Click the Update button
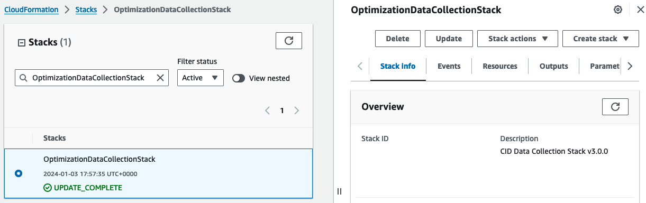Screen dimensions: 646x203 pyautogui.click(x=449, y=39)
